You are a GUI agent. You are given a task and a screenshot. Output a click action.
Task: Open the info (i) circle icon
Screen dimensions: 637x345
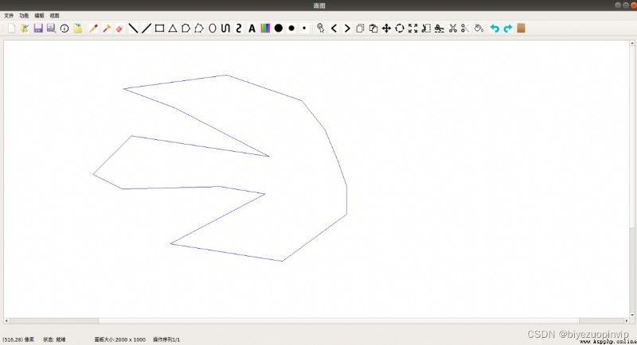pyautogui.click(x=64, y=29)
